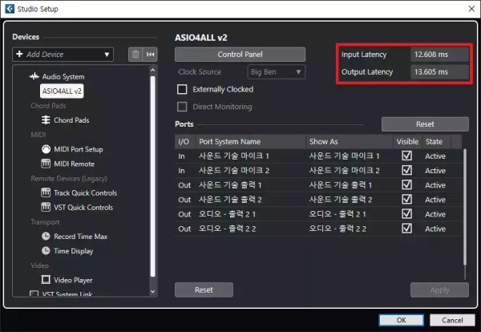Open the Add Device dropdown

63,55
